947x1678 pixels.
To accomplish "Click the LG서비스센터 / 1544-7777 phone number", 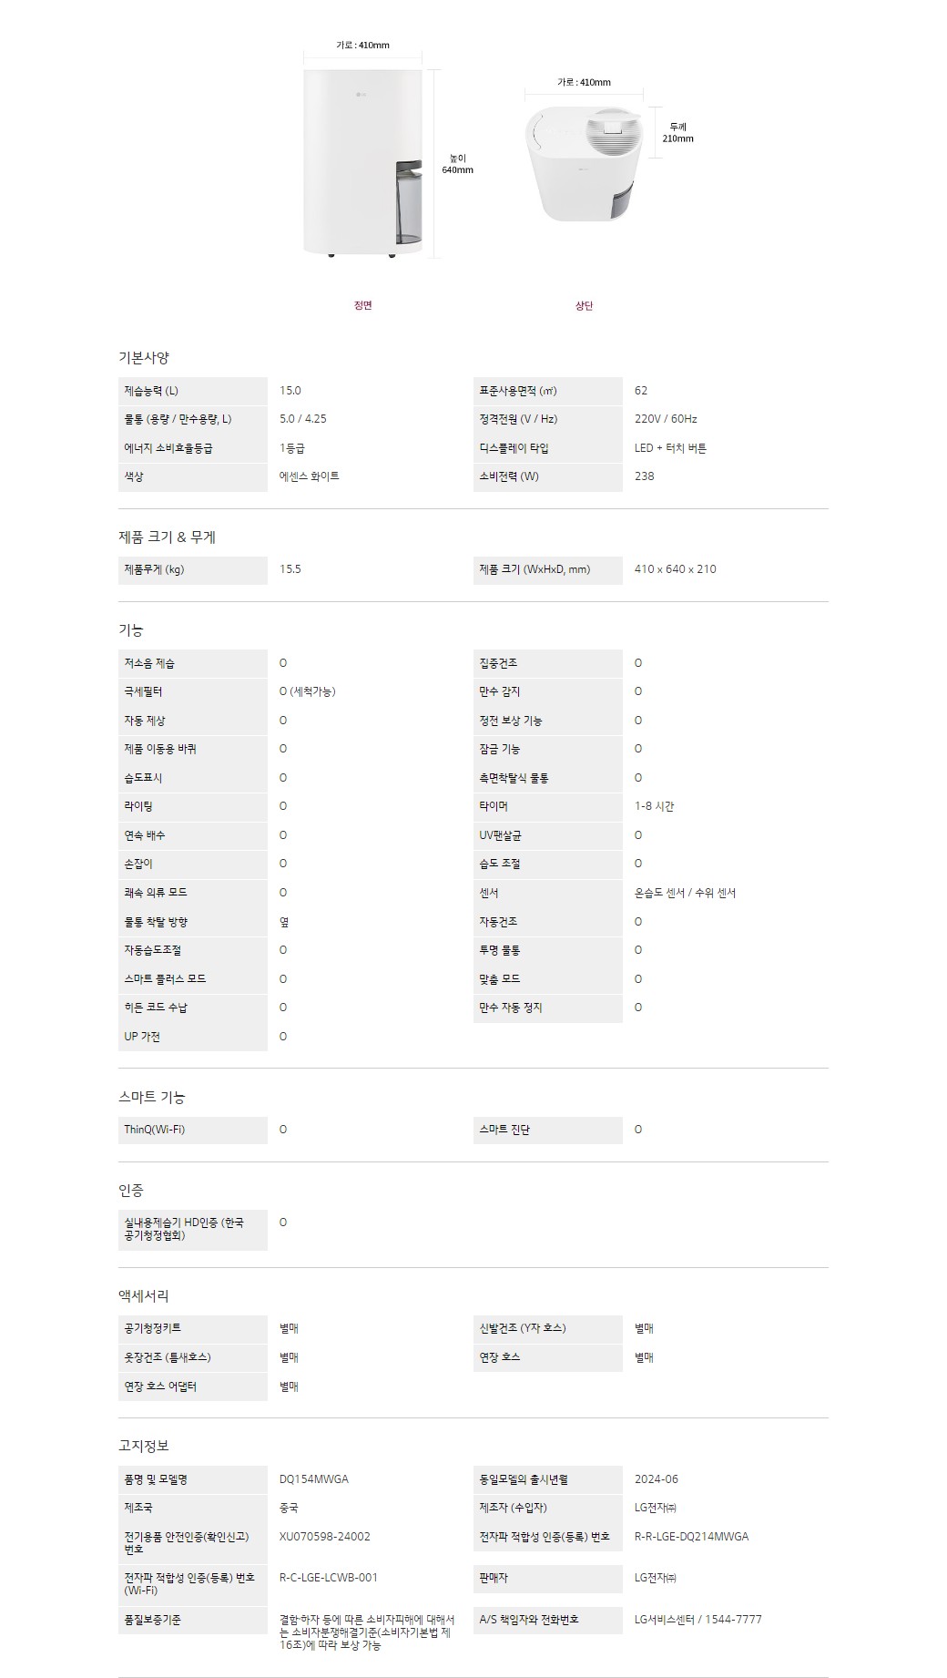I will coord(698,1620).
